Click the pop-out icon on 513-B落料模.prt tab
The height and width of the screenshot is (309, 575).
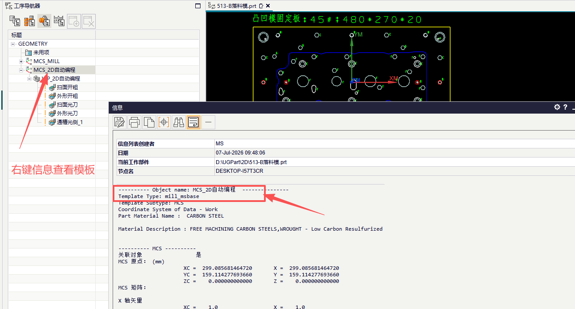coord(261,6)
